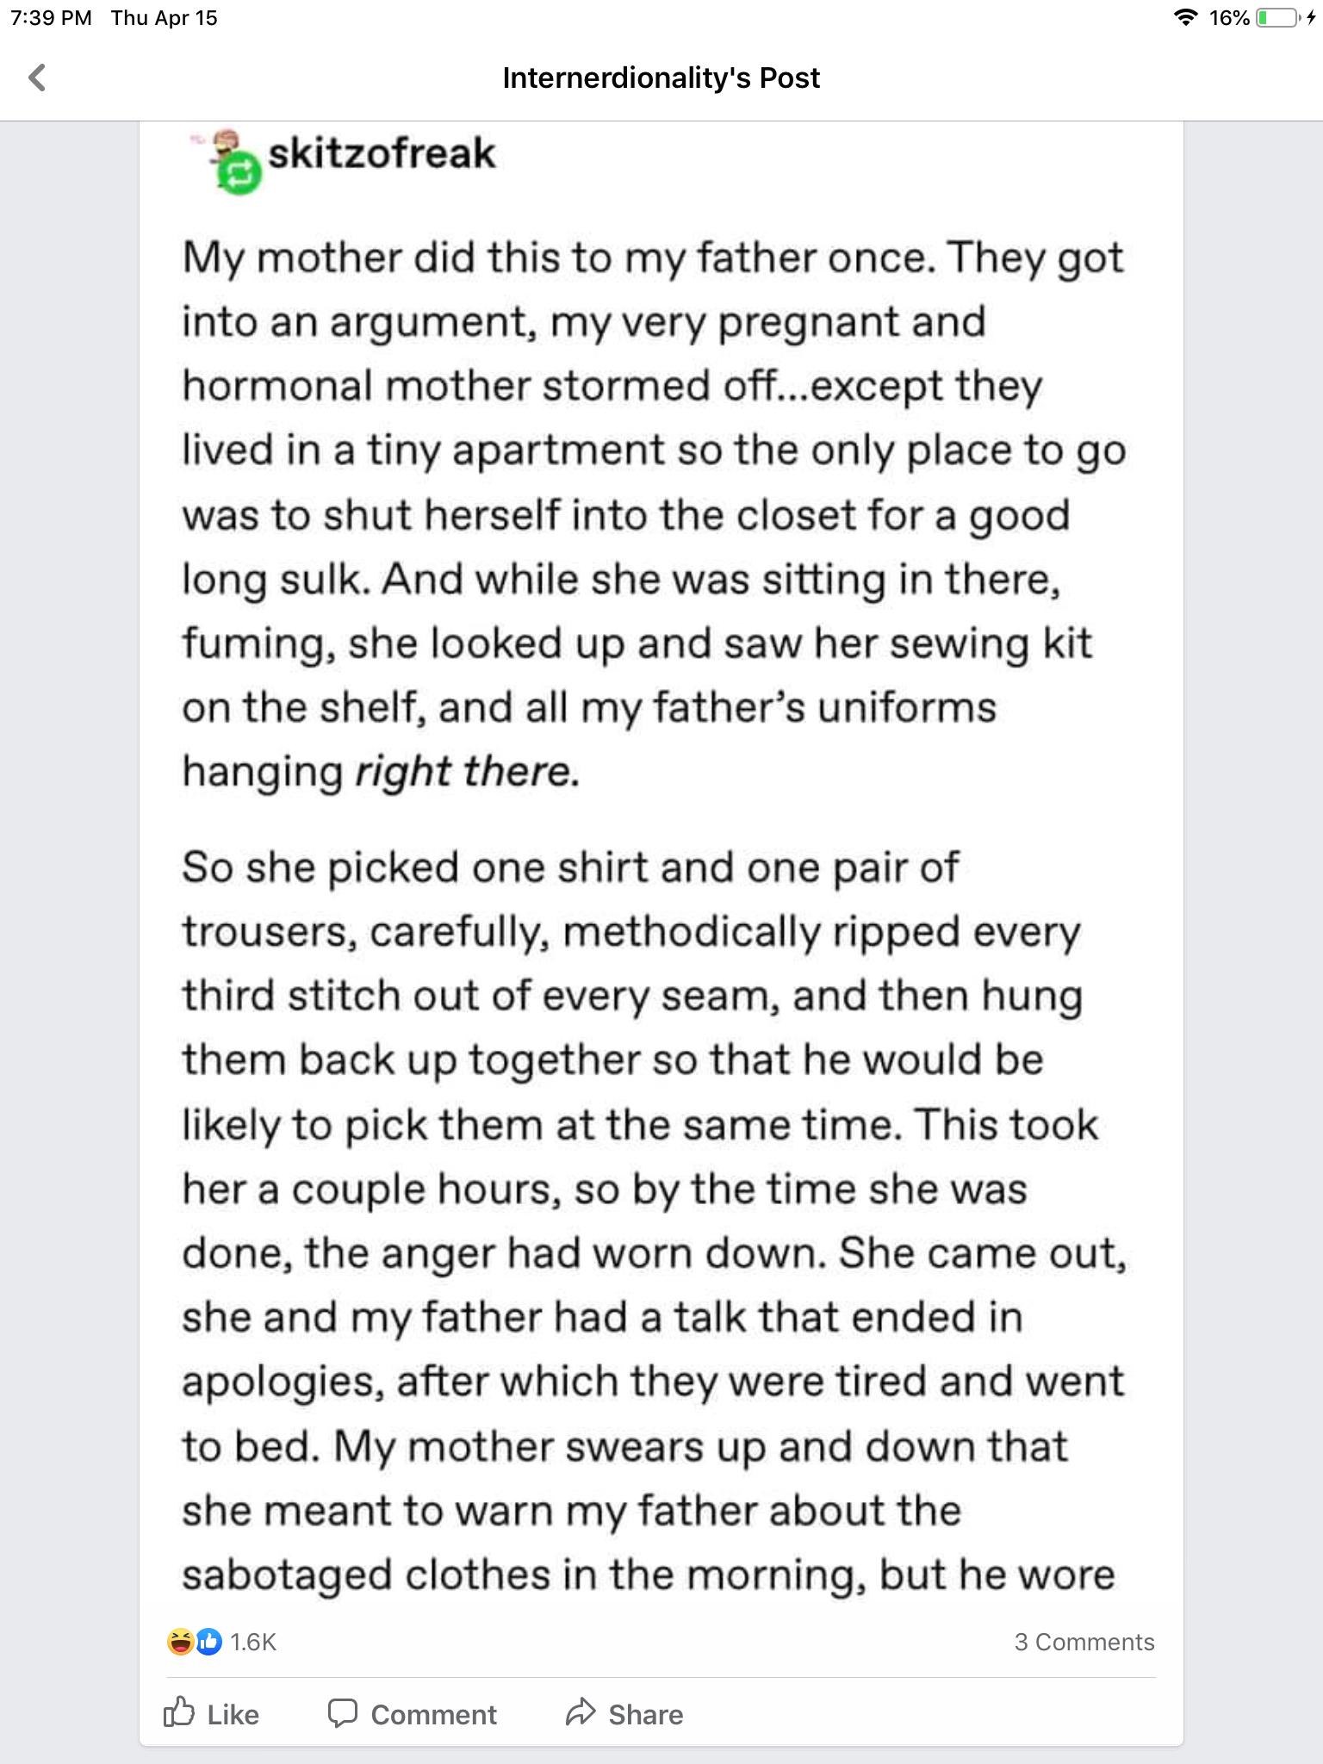Tap the skitzofreak username link
Screen dimensions: 1323x1764
pos(382,155)
